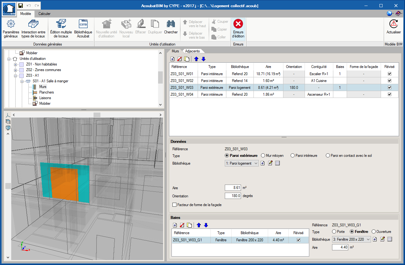The width and height of the screenshot is (405, 265).
Task: Toggle Révisé checkbox for Z03_S01_W01
Action: pos(389,74)
